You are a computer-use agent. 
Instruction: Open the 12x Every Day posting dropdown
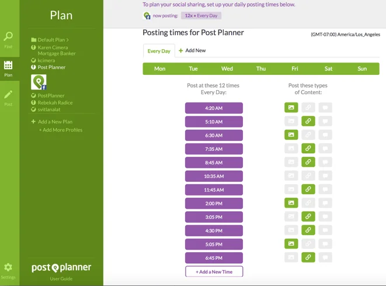tap(201, 16)
